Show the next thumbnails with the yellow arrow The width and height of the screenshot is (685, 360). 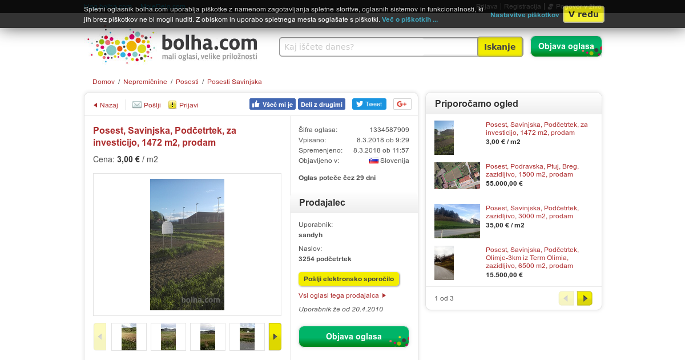pyautogui.click(x=275, y=337)
